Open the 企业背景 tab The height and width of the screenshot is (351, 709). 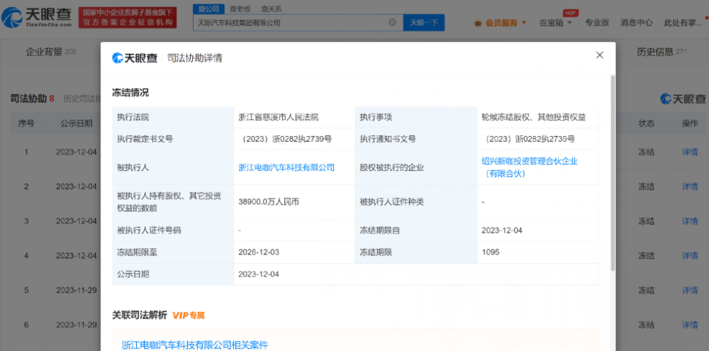[x=50, y=52]
